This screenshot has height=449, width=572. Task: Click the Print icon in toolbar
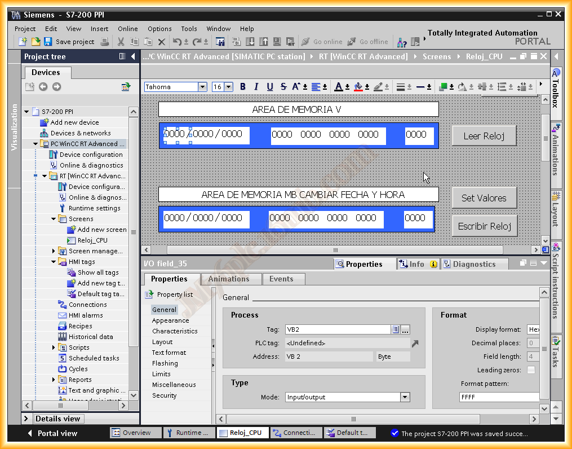[105, 42]
